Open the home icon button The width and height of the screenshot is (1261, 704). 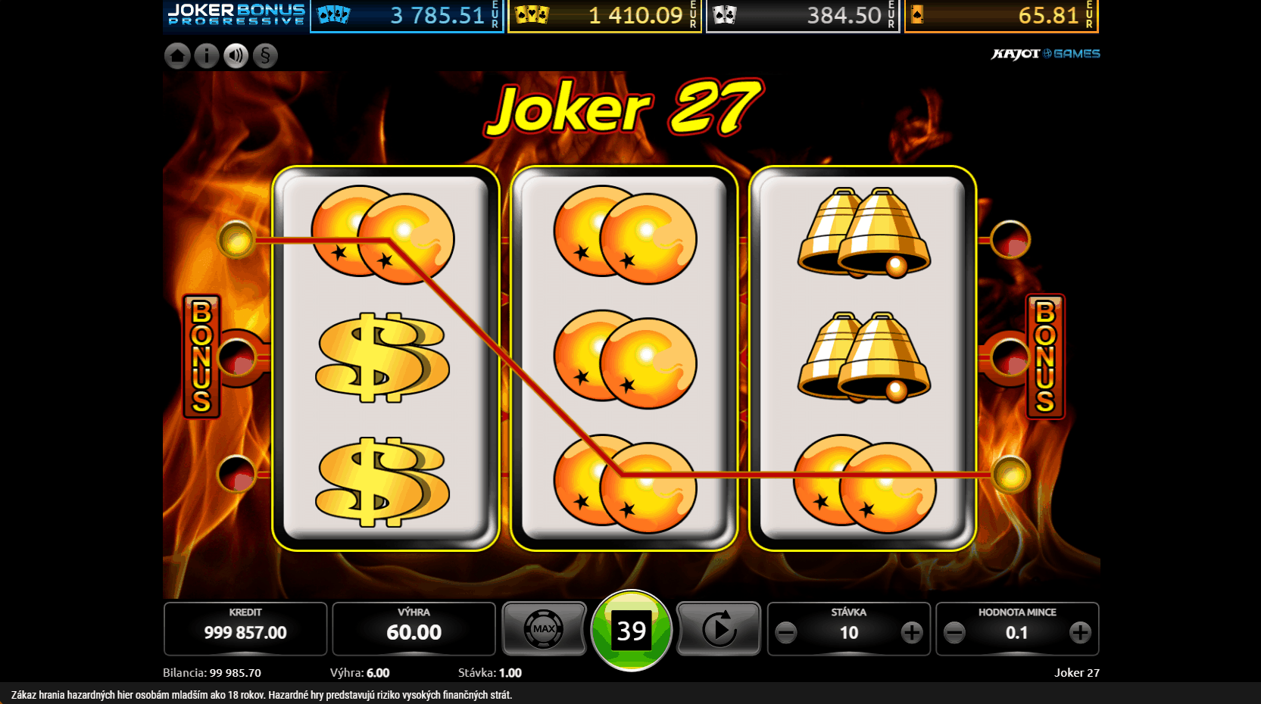(x=177, y=55)
